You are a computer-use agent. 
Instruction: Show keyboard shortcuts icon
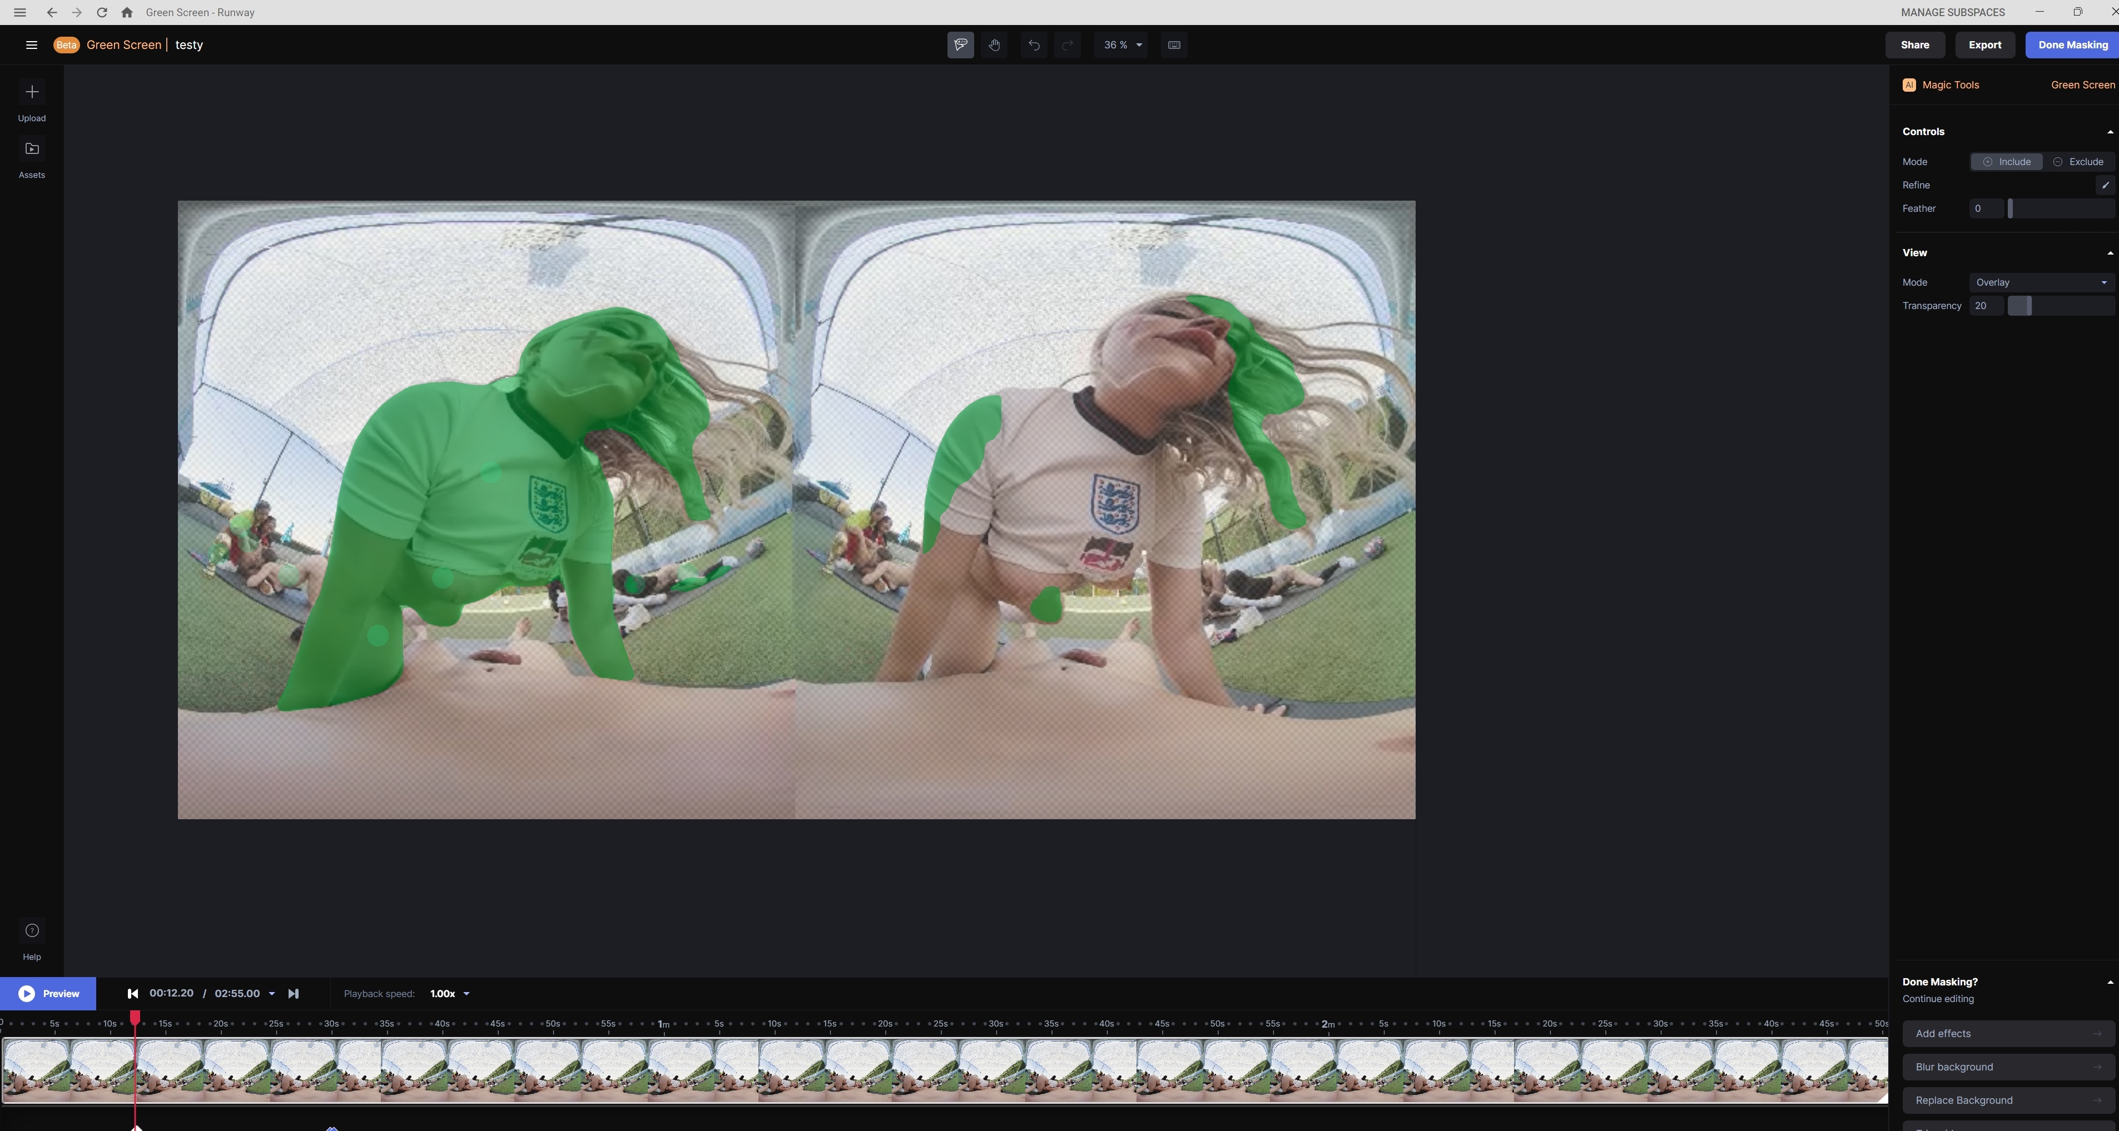pyautogui.click(x=1174, y=45)
